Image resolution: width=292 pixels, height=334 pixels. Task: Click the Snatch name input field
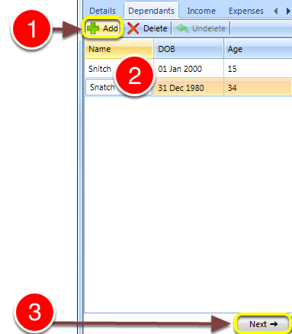119,87
